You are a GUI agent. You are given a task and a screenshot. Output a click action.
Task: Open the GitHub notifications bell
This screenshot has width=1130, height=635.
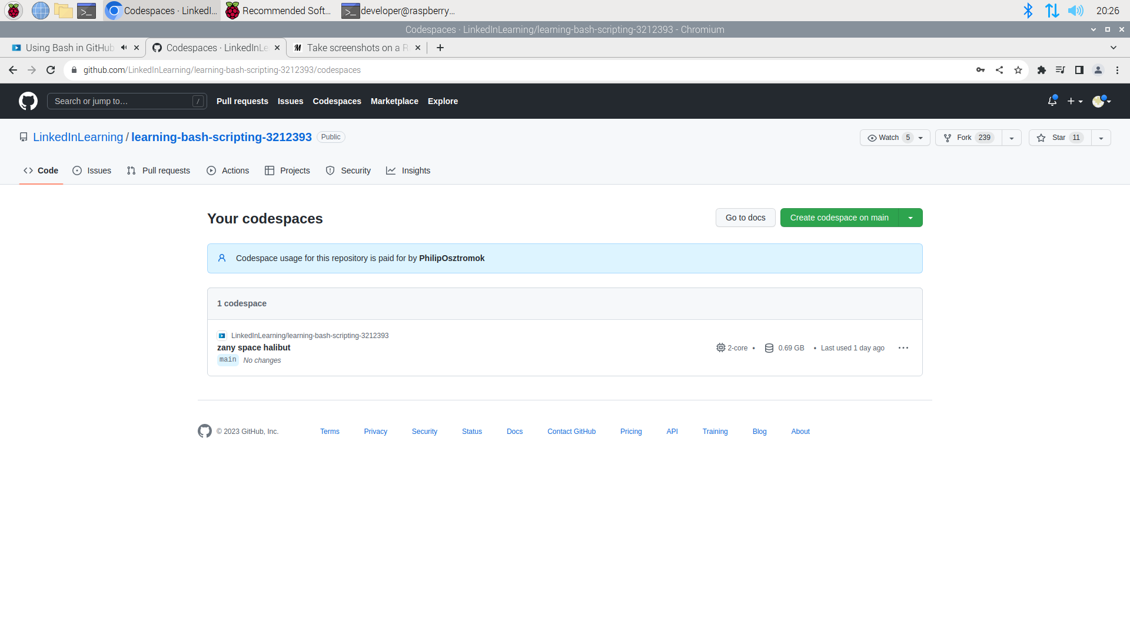coord(1052,101)
